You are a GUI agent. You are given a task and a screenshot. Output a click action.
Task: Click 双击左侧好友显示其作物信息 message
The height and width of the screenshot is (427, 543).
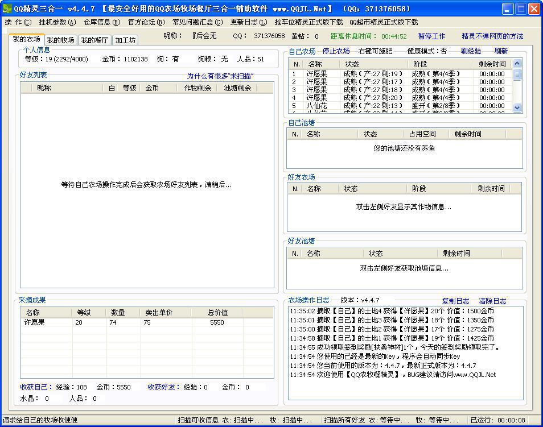tap(404, 207)
